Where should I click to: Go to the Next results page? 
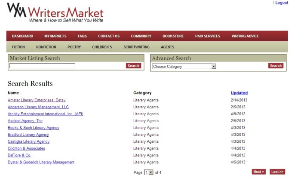258,172
